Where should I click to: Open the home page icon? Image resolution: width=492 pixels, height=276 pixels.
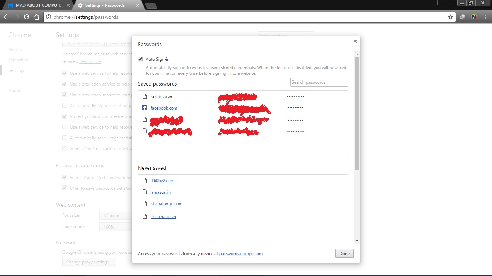(36, 17)
